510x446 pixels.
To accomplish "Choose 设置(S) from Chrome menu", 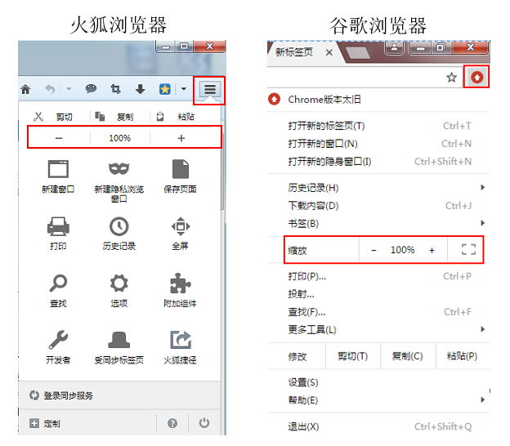I will point(303,382).
